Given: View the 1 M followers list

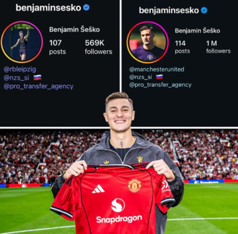Looking at the screenshot, I should pos(218,47).
